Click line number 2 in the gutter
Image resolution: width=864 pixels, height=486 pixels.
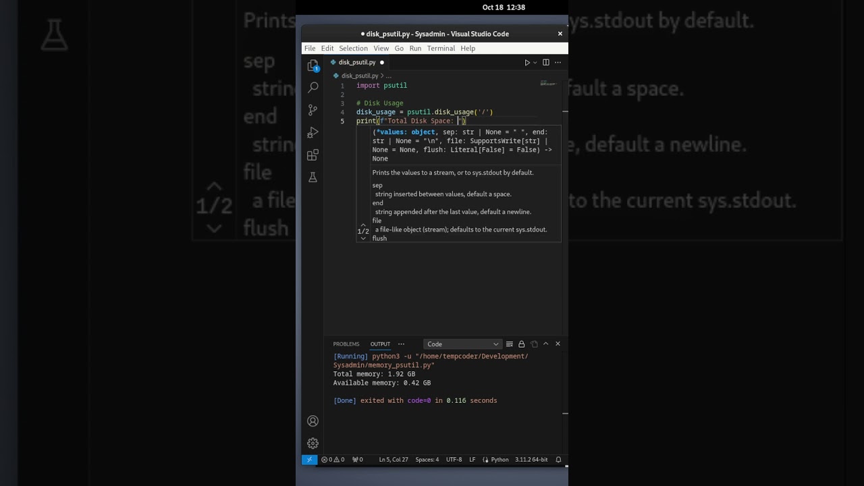[342, 94]
